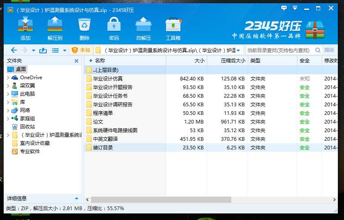Click the go-up-one-level folder icon
The image size is (344, 220).
click(x=43, y=50)
